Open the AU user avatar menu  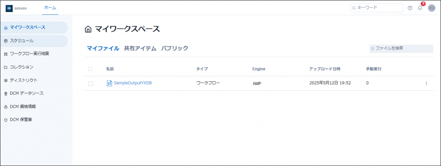432,8
